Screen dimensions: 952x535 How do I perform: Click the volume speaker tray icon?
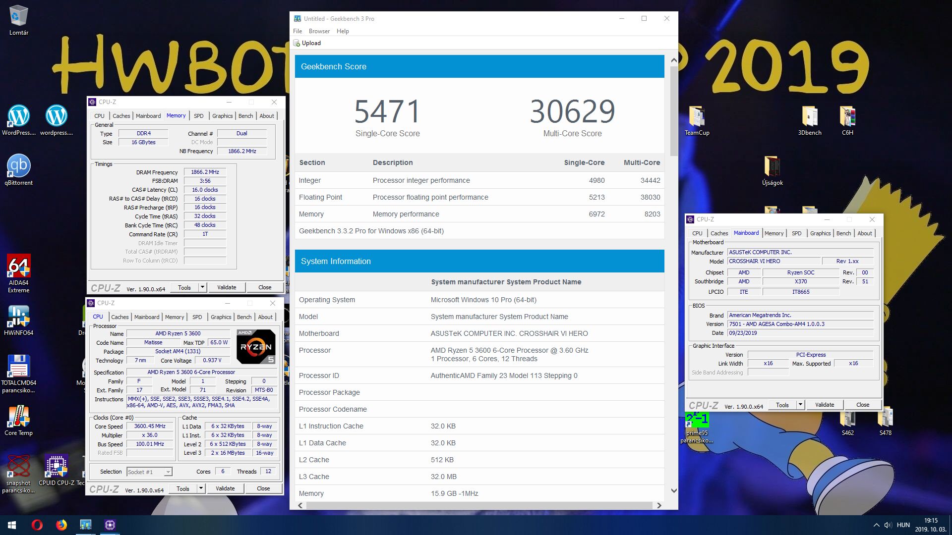[x=888, y=525]
